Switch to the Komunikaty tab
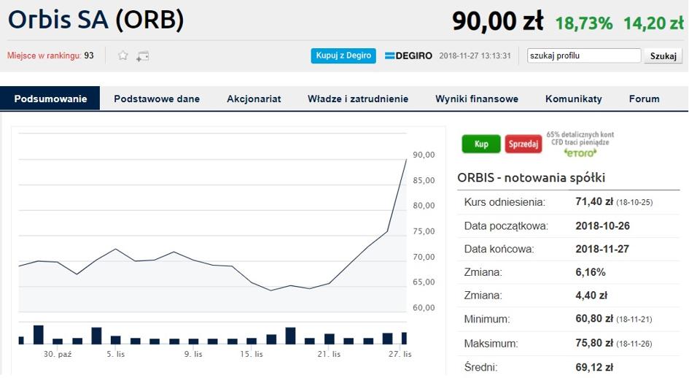This screenshot has width=689, height=378. tap(573, 99)
